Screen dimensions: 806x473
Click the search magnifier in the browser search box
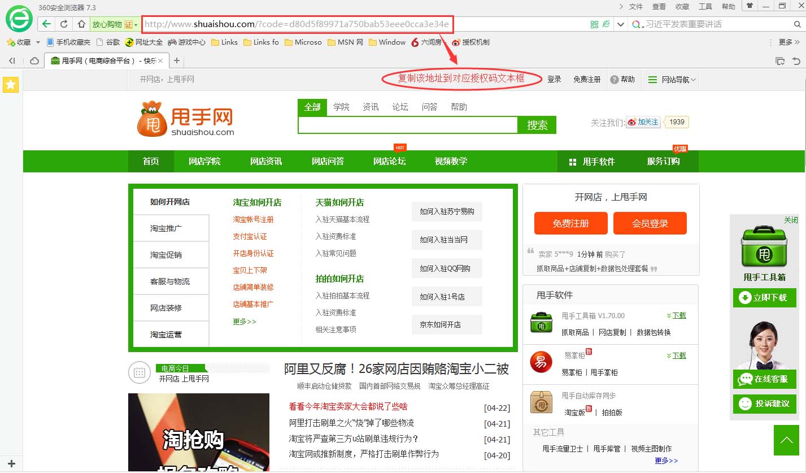[x=798, y=24]
